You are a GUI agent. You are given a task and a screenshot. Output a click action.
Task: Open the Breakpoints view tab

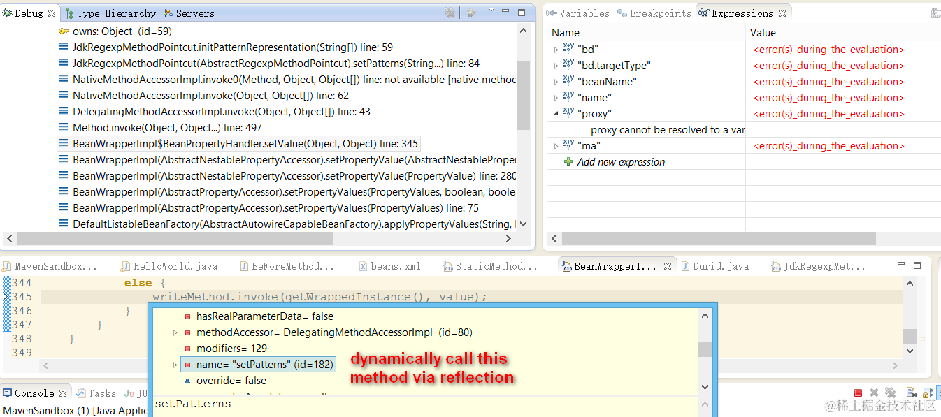tap(654, 13)
